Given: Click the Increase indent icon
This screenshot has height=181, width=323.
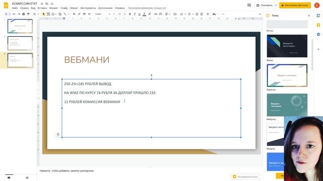Looking at the screenshot, I should [x=201, y=14].
